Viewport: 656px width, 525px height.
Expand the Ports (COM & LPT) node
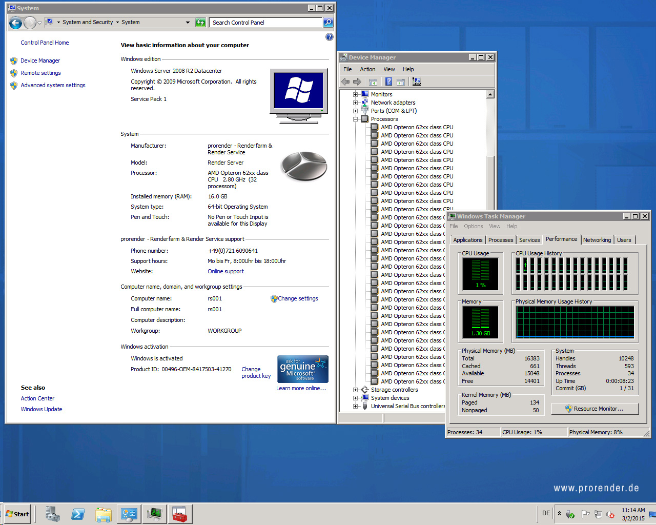(355, 111)
